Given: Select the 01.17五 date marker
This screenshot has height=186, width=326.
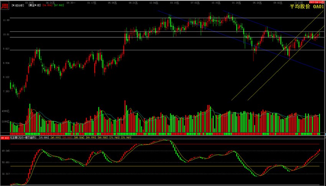Looking at the screenshot, I should [x=92, y=3].
